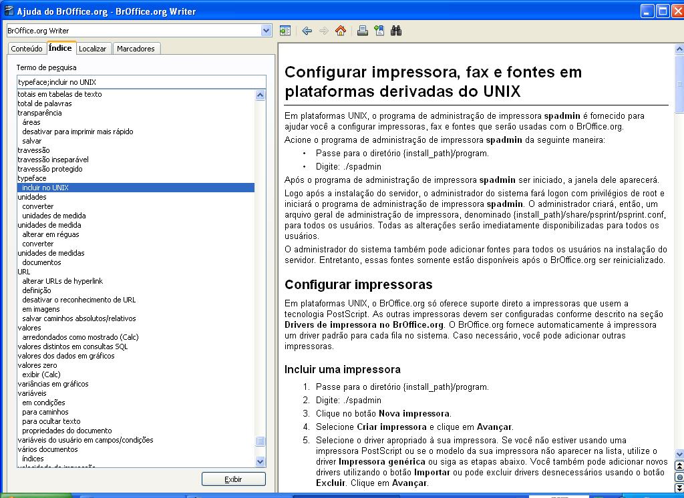Select 'valores distintos em consultas SQL' entry

[73, 346]
